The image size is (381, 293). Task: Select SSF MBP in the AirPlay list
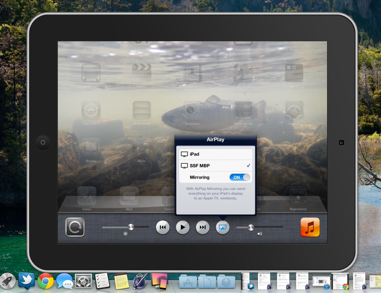click(216, 166)
